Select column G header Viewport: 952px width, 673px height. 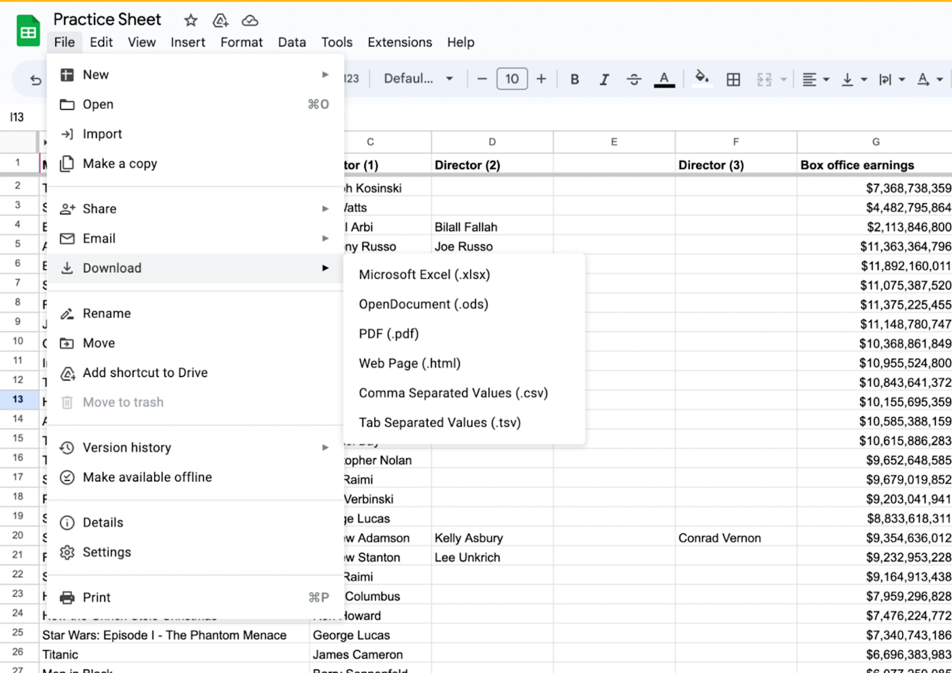[875, 142]
